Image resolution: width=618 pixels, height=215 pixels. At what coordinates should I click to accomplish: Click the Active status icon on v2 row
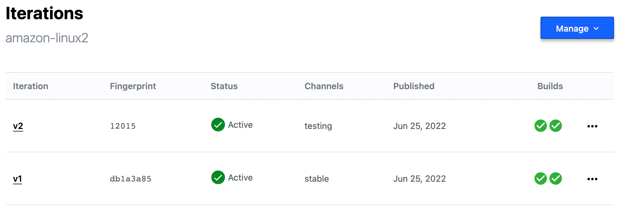click(x=217, y=125)
